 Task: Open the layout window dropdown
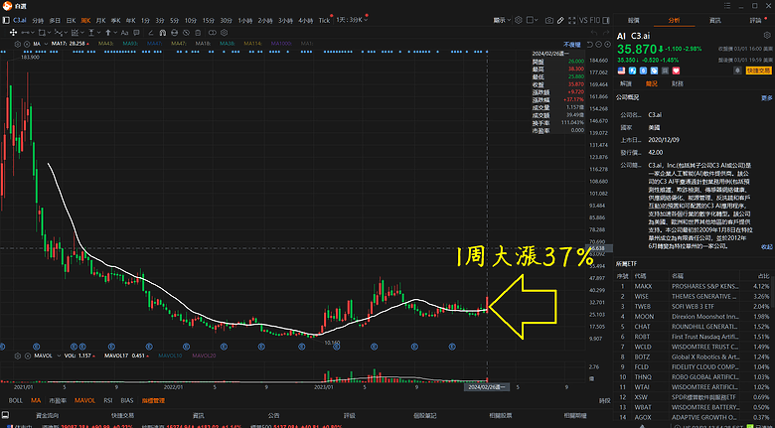[532, 20]
